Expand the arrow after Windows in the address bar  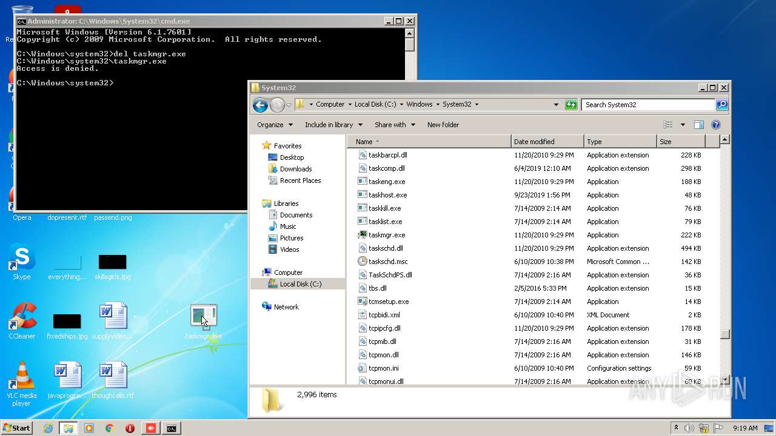point(438,104)
